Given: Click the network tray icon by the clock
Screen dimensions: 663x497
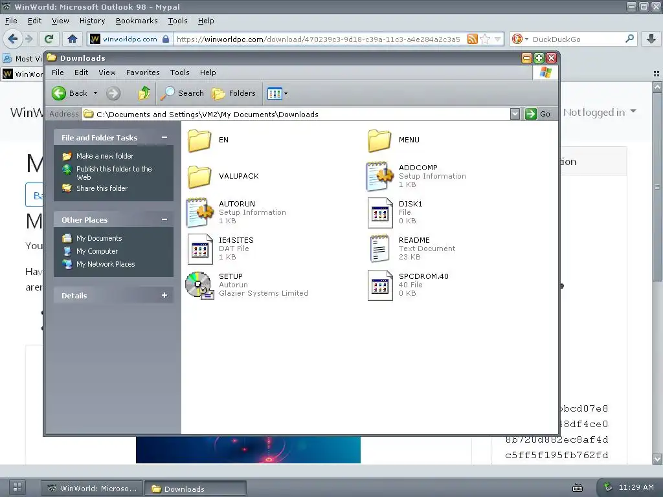Looking at the screenshot, I should (607, 487).
